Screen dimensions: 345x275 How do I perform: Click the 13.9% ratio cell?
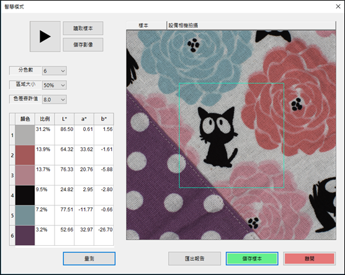pyautogui.click(x=45, y=155)
